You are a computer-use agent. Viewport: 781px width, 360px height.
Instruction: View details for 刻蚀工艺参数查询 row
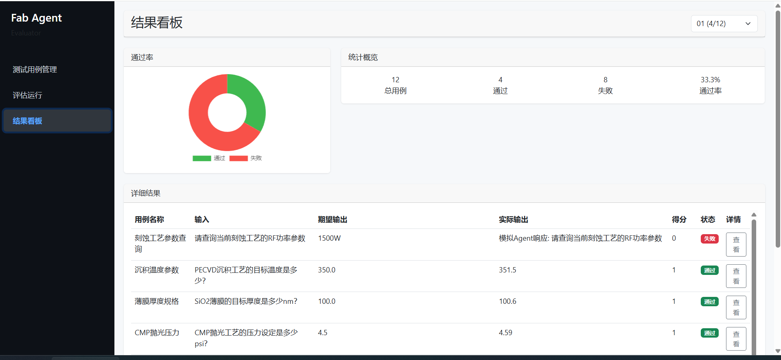pyautogui.click(x=736, y=244)
